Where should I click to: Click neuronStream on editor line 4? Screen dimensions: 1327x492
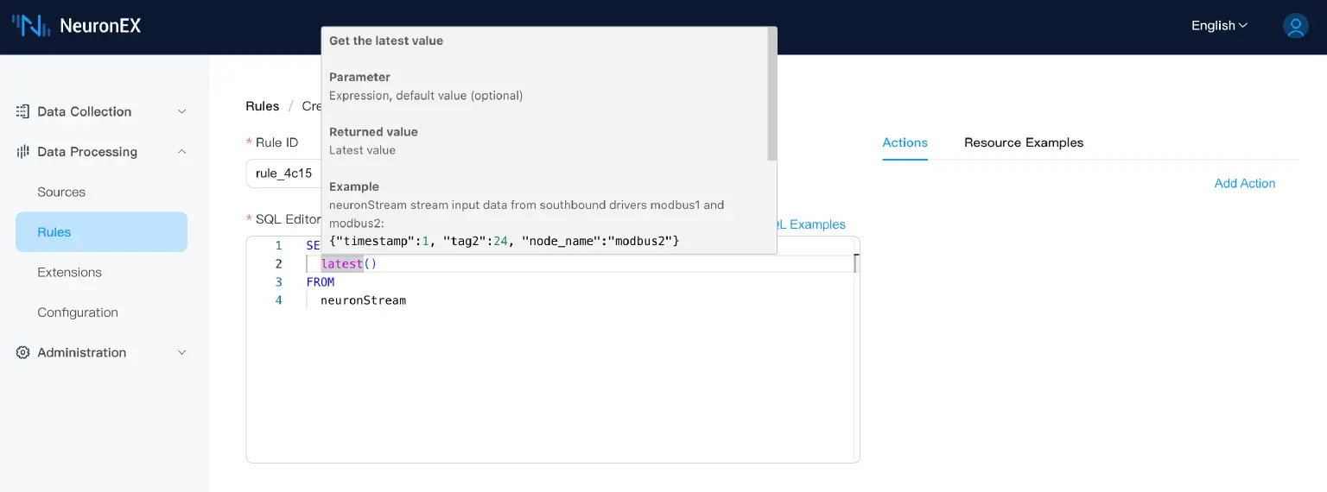point(363,300)
